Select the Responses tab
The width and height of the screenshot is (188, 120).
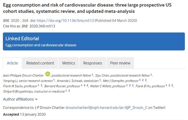point(92,63)
